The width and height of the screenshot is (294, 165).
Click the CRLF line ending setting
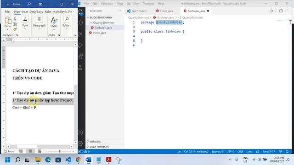coord(240,151)
